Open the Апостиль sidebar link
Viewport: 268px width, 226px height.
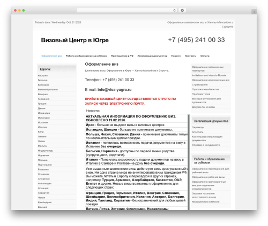(197, 132)
